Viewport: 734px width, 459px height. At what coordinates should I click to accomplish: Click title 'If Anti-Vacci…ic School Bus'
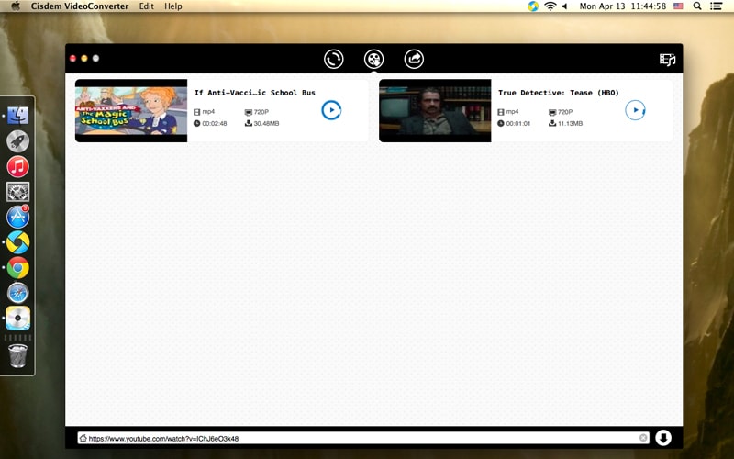click(255, 93)
